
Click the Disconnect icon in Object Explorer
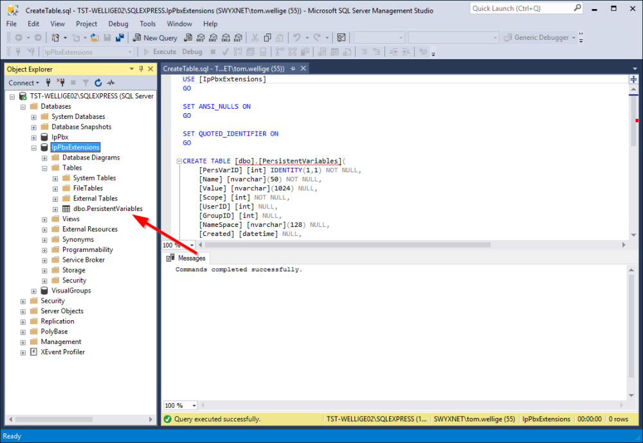click(x=60, y=83)
